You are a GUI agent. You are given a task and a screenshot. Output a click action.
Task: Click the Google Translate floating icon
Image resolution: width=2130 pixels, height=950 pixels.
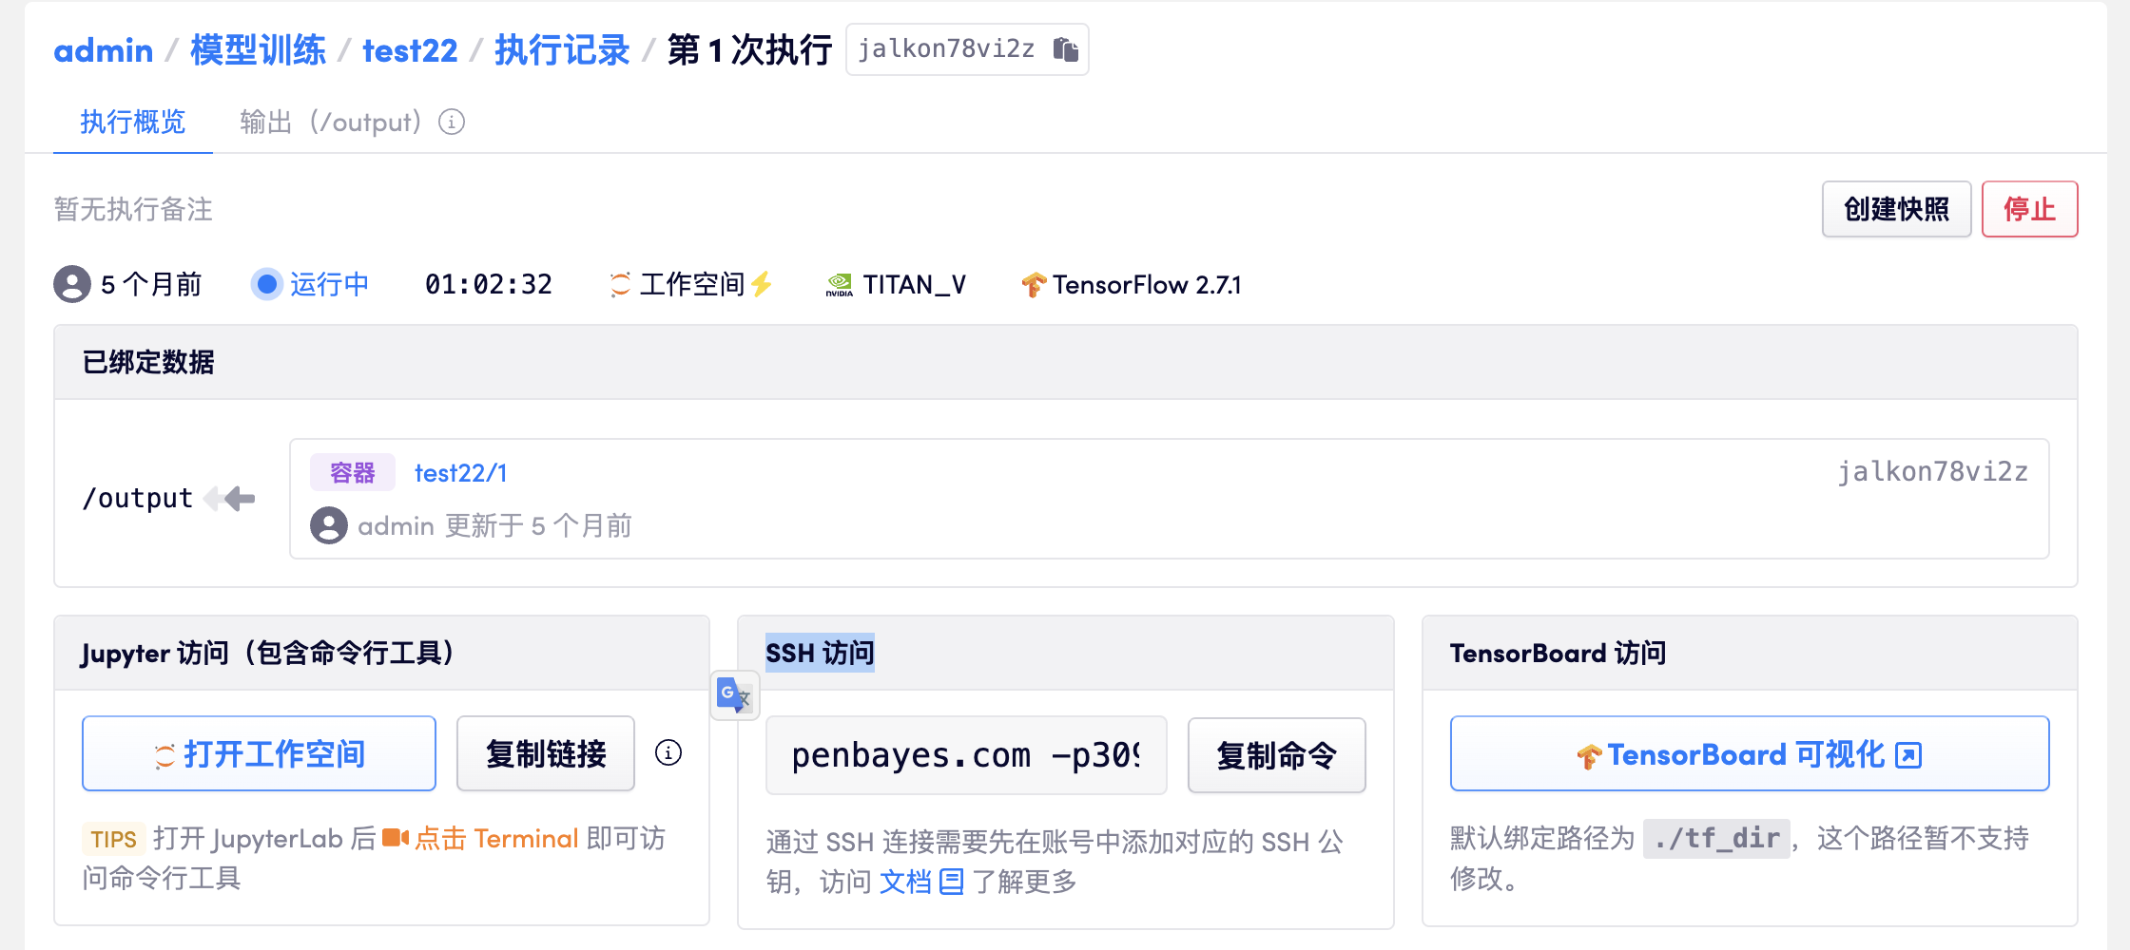734,695
